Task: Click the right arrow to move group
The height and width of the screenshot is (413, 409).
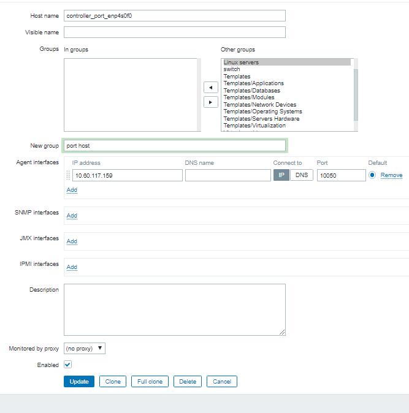Action: pyautogui.click(x=210, y=102)
